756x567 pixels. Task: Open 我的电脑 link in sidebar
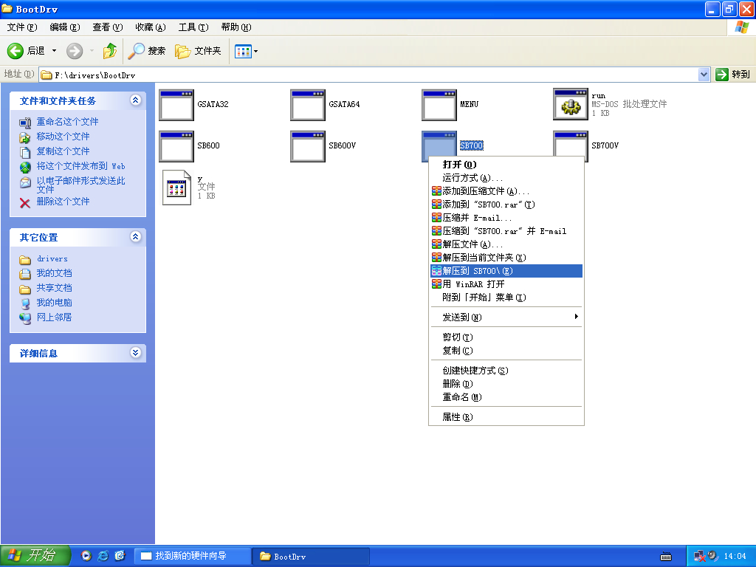click(54, 303)
